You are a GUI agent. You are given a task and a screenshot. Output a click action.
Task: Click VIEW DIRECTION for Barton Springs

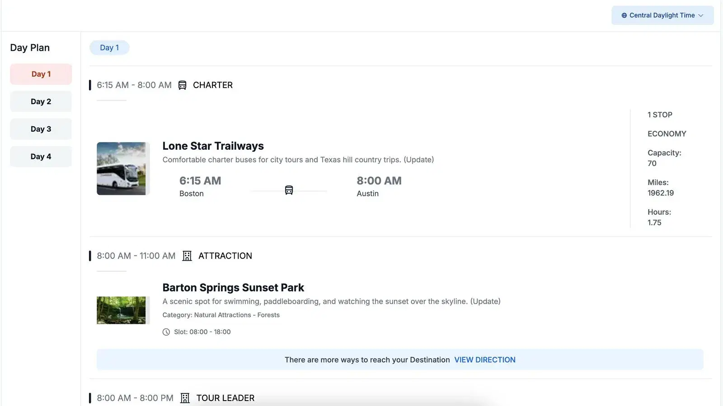point(484,360)
